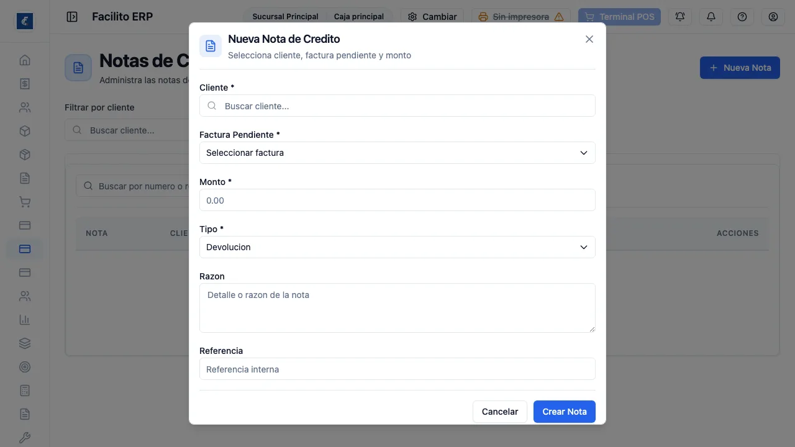
Task: Open Terminal POS
Action: click(619, 17)
